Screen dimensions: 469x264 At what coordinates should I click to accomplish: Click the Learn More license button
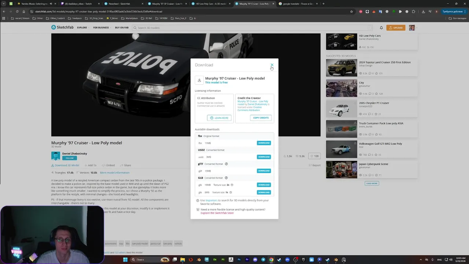(x=219, y=118)
